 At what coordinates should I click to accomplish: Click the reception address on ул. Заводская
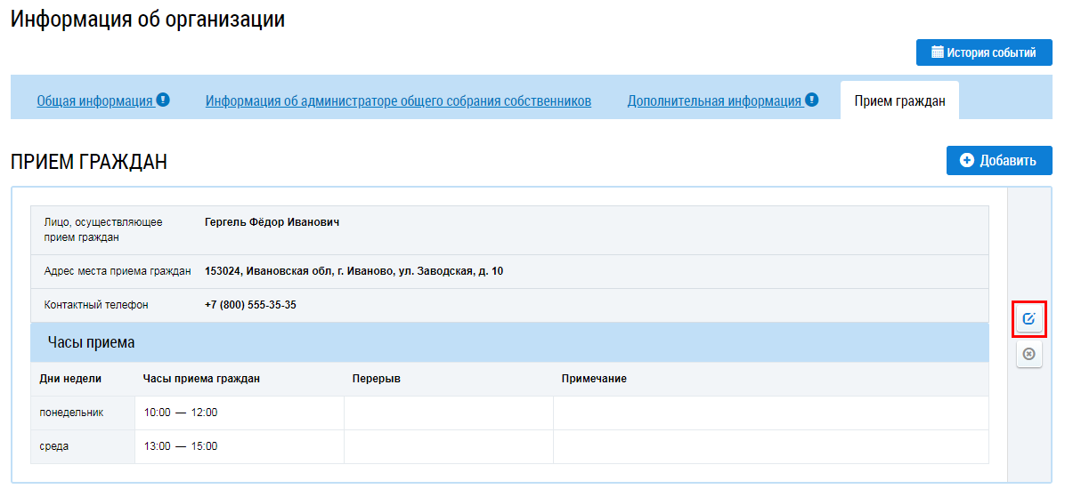[x=354, y=271]
